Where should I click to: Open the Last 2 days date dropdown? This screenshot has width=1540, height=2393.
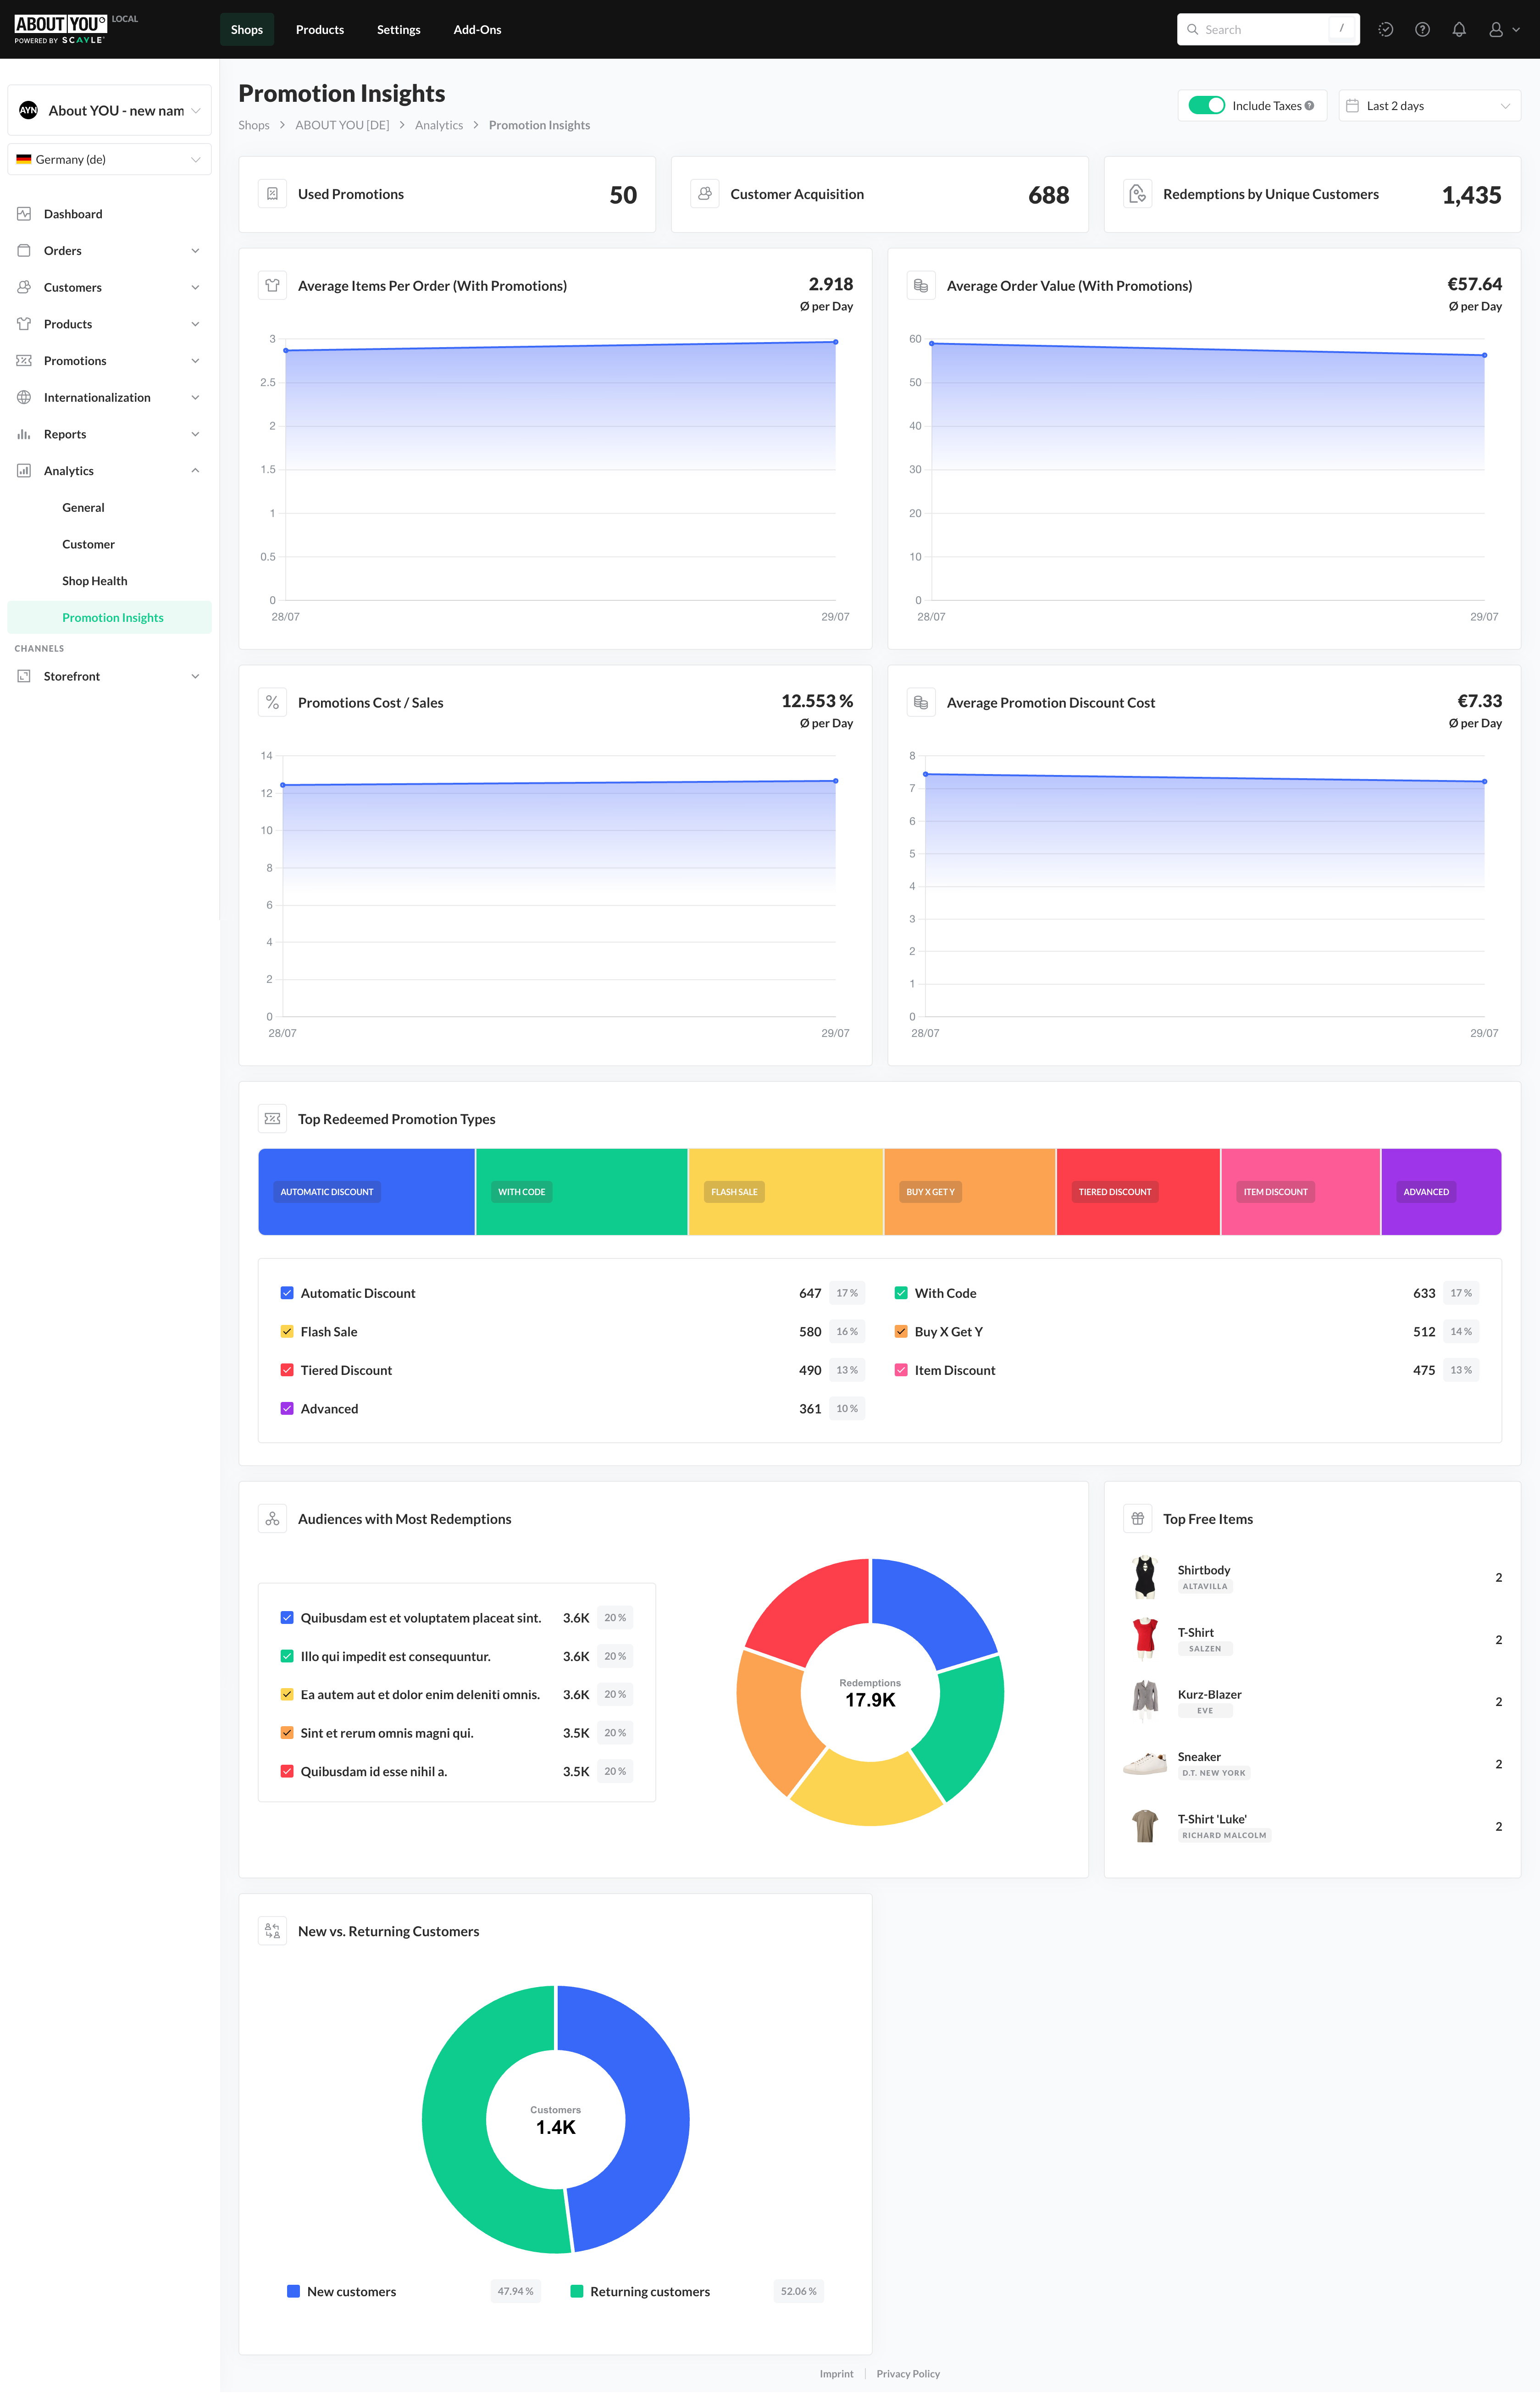coord(1428,106)
